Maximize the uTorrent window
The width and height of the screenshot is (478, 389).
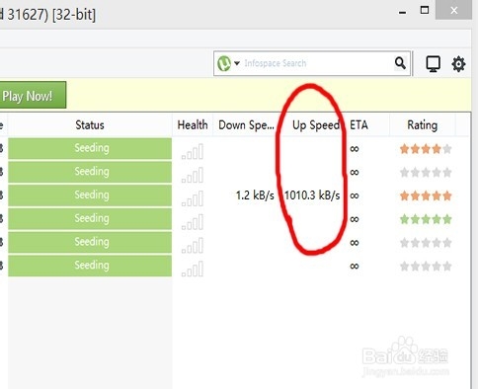click(425, 10)
